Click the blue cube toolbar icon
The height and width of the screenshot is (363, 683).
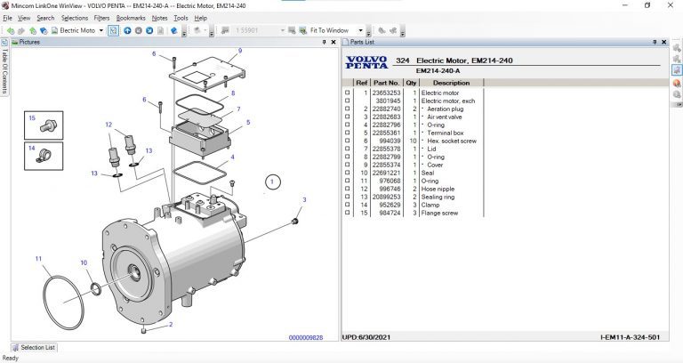(x=173, y=30)
